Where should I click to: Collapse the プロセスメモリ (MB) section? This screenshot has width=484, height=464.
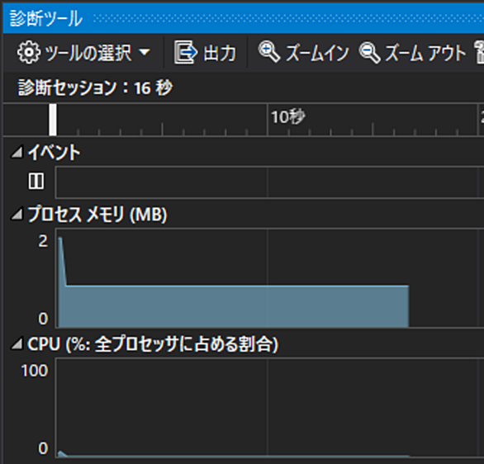(x=17, y=214)
